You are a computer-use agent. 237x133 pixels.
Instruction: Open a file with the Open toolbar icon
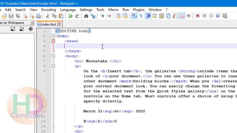tap(4, 16)
